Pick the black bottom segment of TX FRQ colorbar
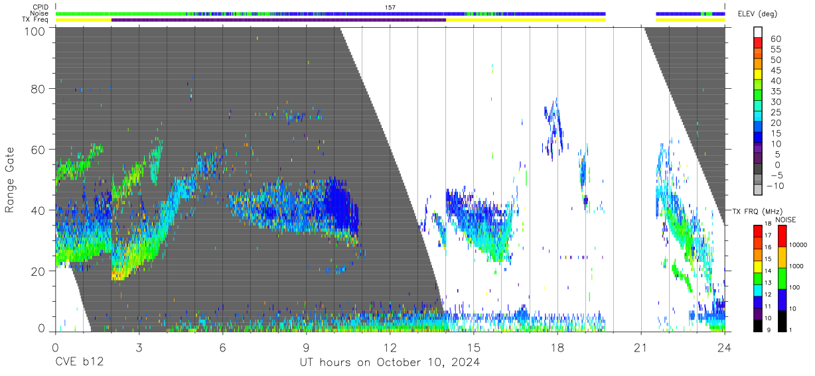The height and width of the screenshot is (376, 815). point(759,324)
